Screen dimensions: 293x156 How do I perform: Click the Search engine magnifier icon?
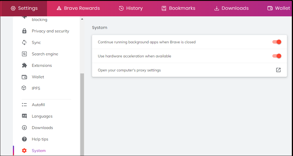point(24,54)
